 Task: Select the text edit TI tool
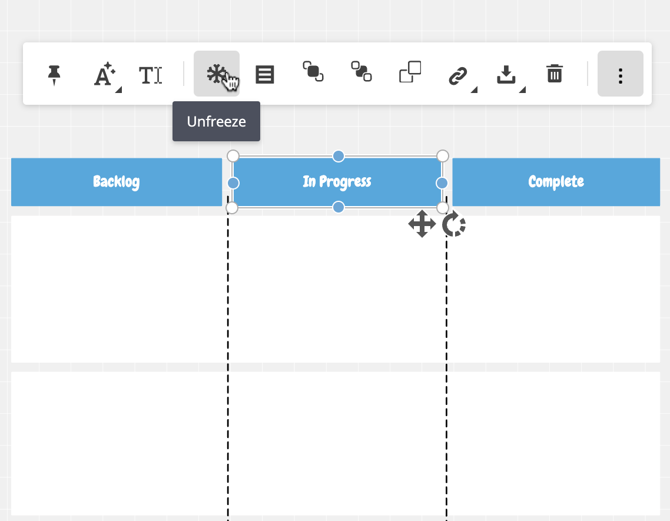pos(151,75)
